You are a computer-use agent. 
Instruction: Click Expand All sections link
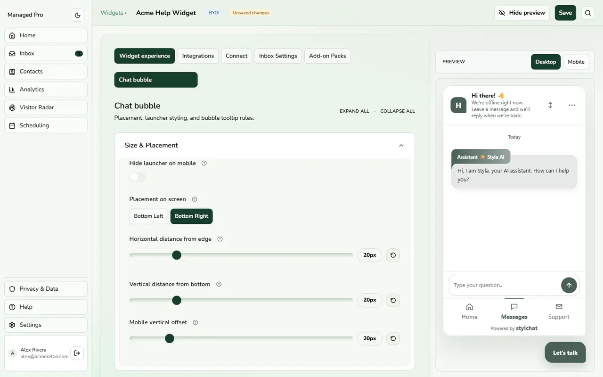coord(354,111)
